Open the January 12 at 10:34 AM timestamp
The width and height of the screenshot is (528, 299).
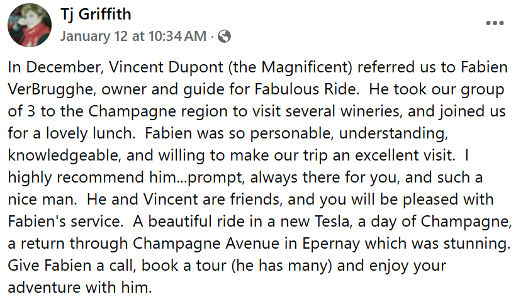133,36
